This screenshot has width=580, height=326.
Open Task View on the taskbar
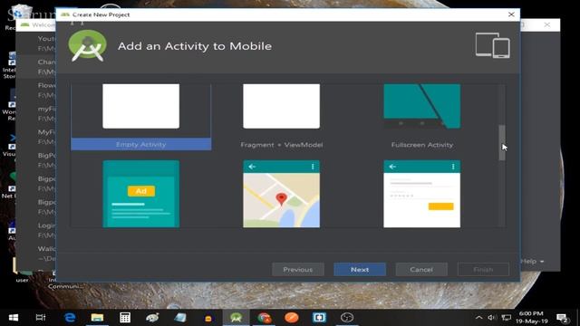click(41, 318)
